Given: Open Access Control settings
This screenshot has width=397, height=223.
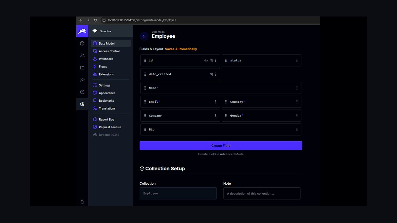Looking at the screenshot, I should pos(111,51).
